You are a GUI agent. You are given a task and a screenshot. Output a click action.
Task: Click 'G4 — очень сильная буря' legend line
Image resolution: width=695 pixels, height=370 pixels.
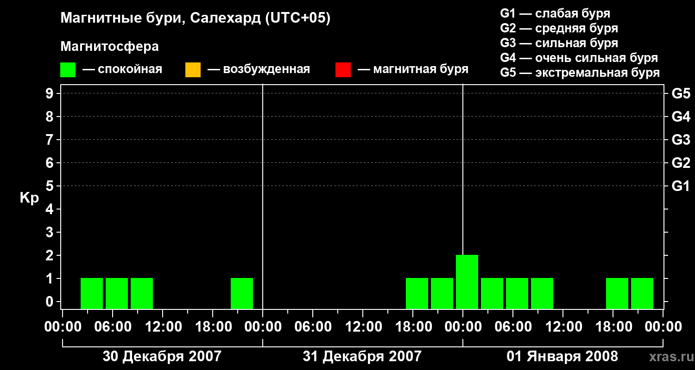(579, 58)
